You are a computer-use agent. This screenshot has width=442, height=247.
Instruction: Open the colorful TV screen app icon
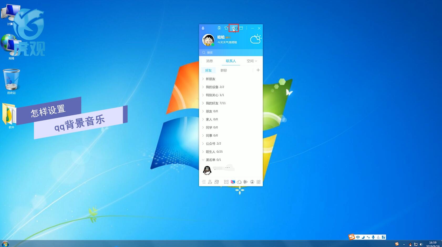click(233, 182)
